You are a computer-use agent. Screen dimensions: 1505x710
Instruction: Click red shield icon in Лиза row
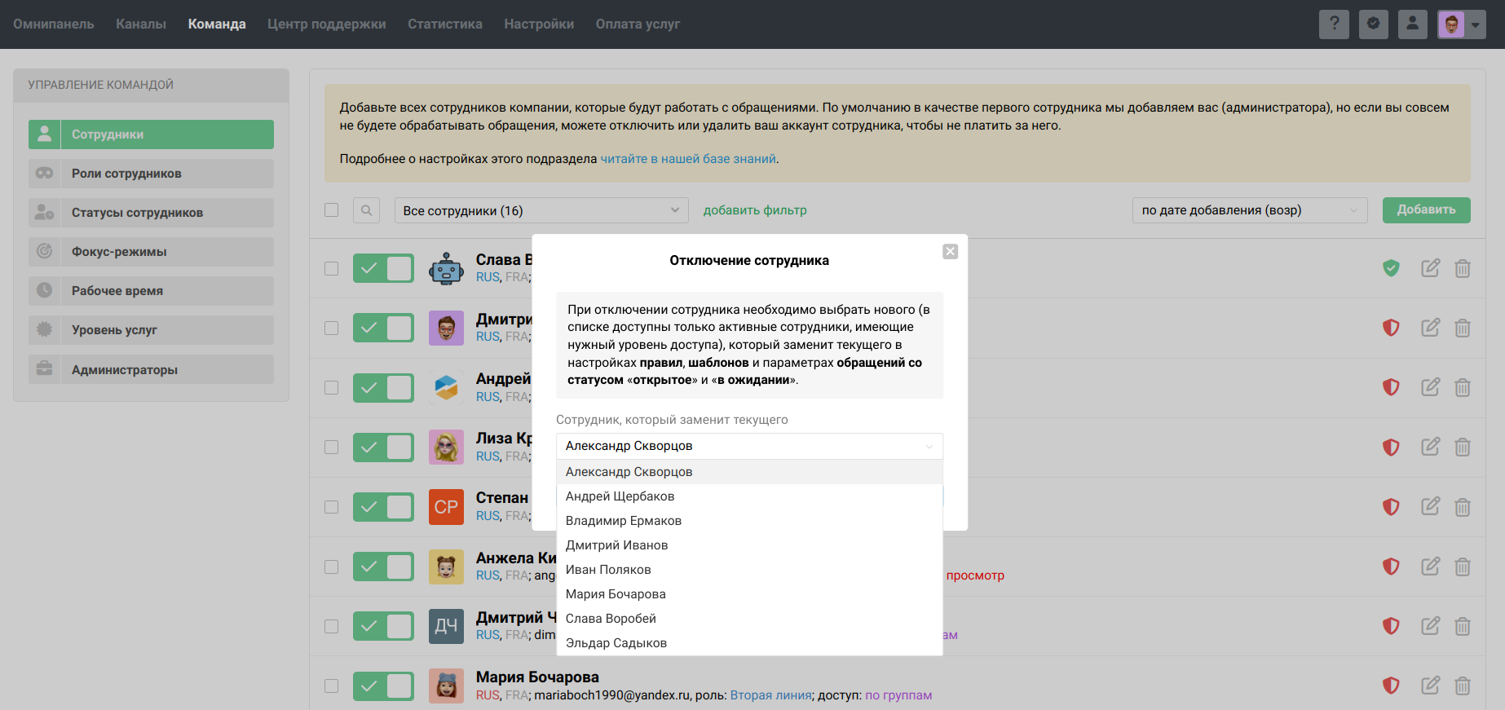click(x=1391, y=447)
